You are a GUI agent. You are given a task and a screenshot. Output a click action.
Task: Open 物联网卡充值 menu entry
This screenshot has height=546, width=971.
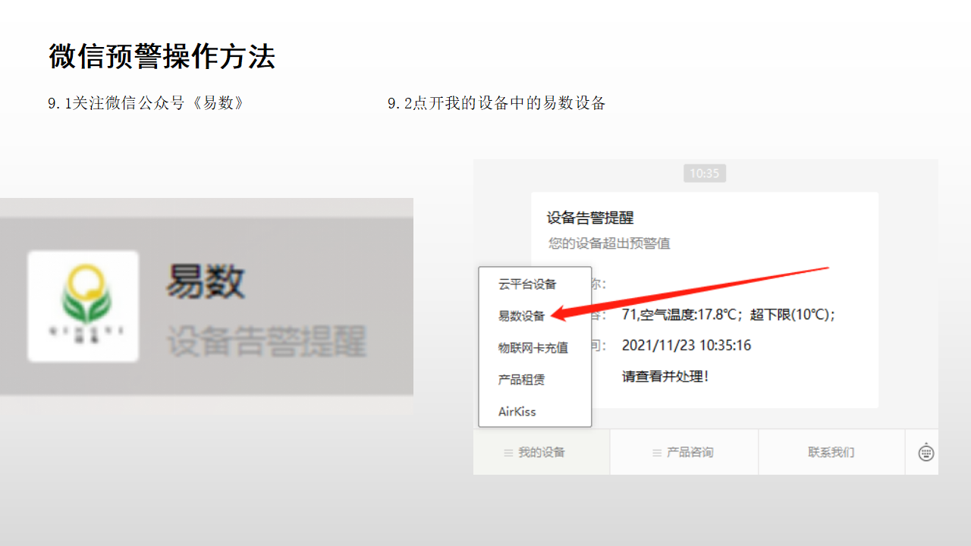tap(533, 348)
